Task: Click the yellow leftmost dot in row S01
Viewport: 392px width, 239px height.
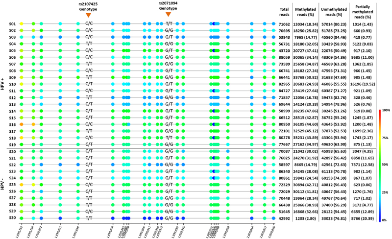Action: coord(21,24)
